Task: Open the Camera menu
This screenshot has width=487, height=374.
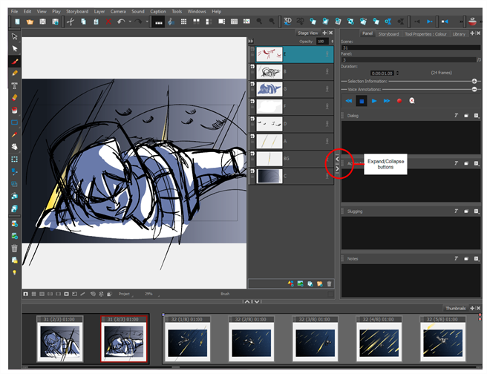Action: click(x=118, y=11)
